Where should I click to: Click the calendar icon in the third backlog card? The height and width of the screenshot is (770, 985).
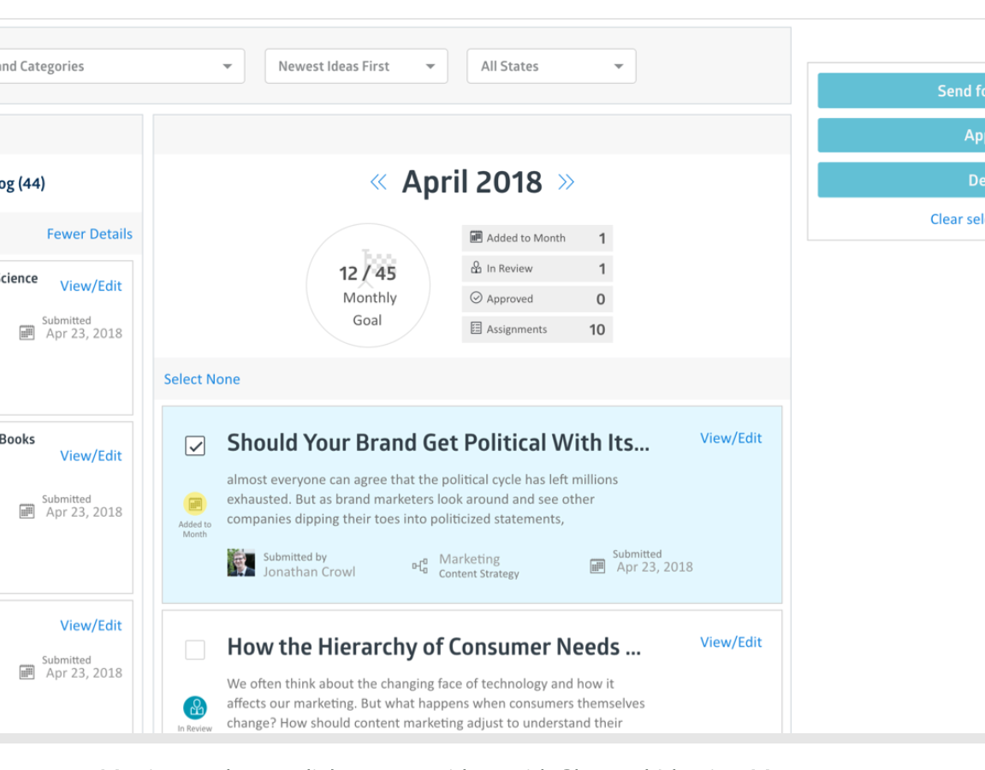(x=27, y=672)
